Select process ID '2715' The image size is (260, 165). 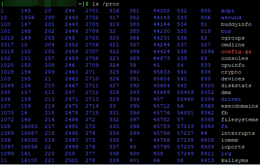click(x=92, y=113)
